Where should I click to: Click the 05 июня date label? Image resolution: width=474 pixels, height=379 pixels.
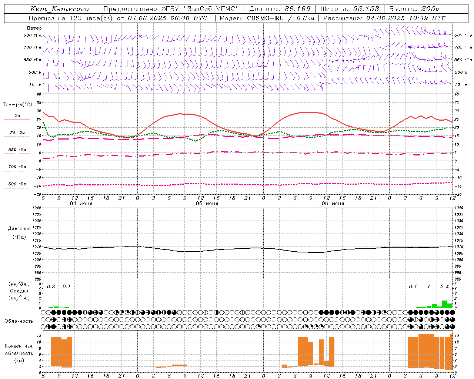pyautogui.click(x=207, y=204)
